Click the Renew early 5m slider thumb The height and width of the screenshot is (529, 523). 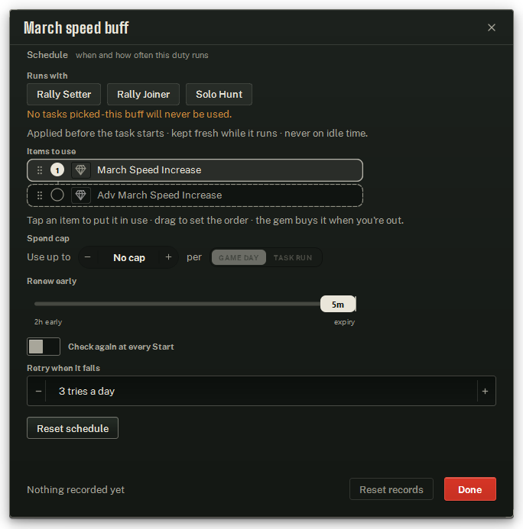338,304
